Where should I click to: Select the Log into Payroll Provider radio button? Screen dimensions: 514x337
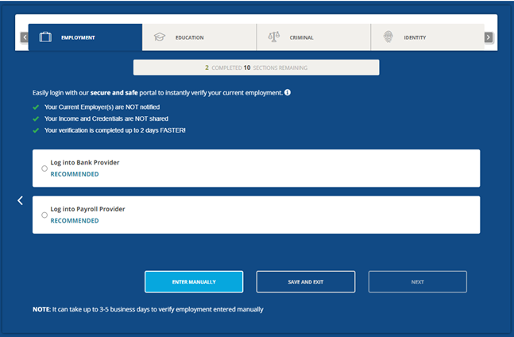coord(44,215)
